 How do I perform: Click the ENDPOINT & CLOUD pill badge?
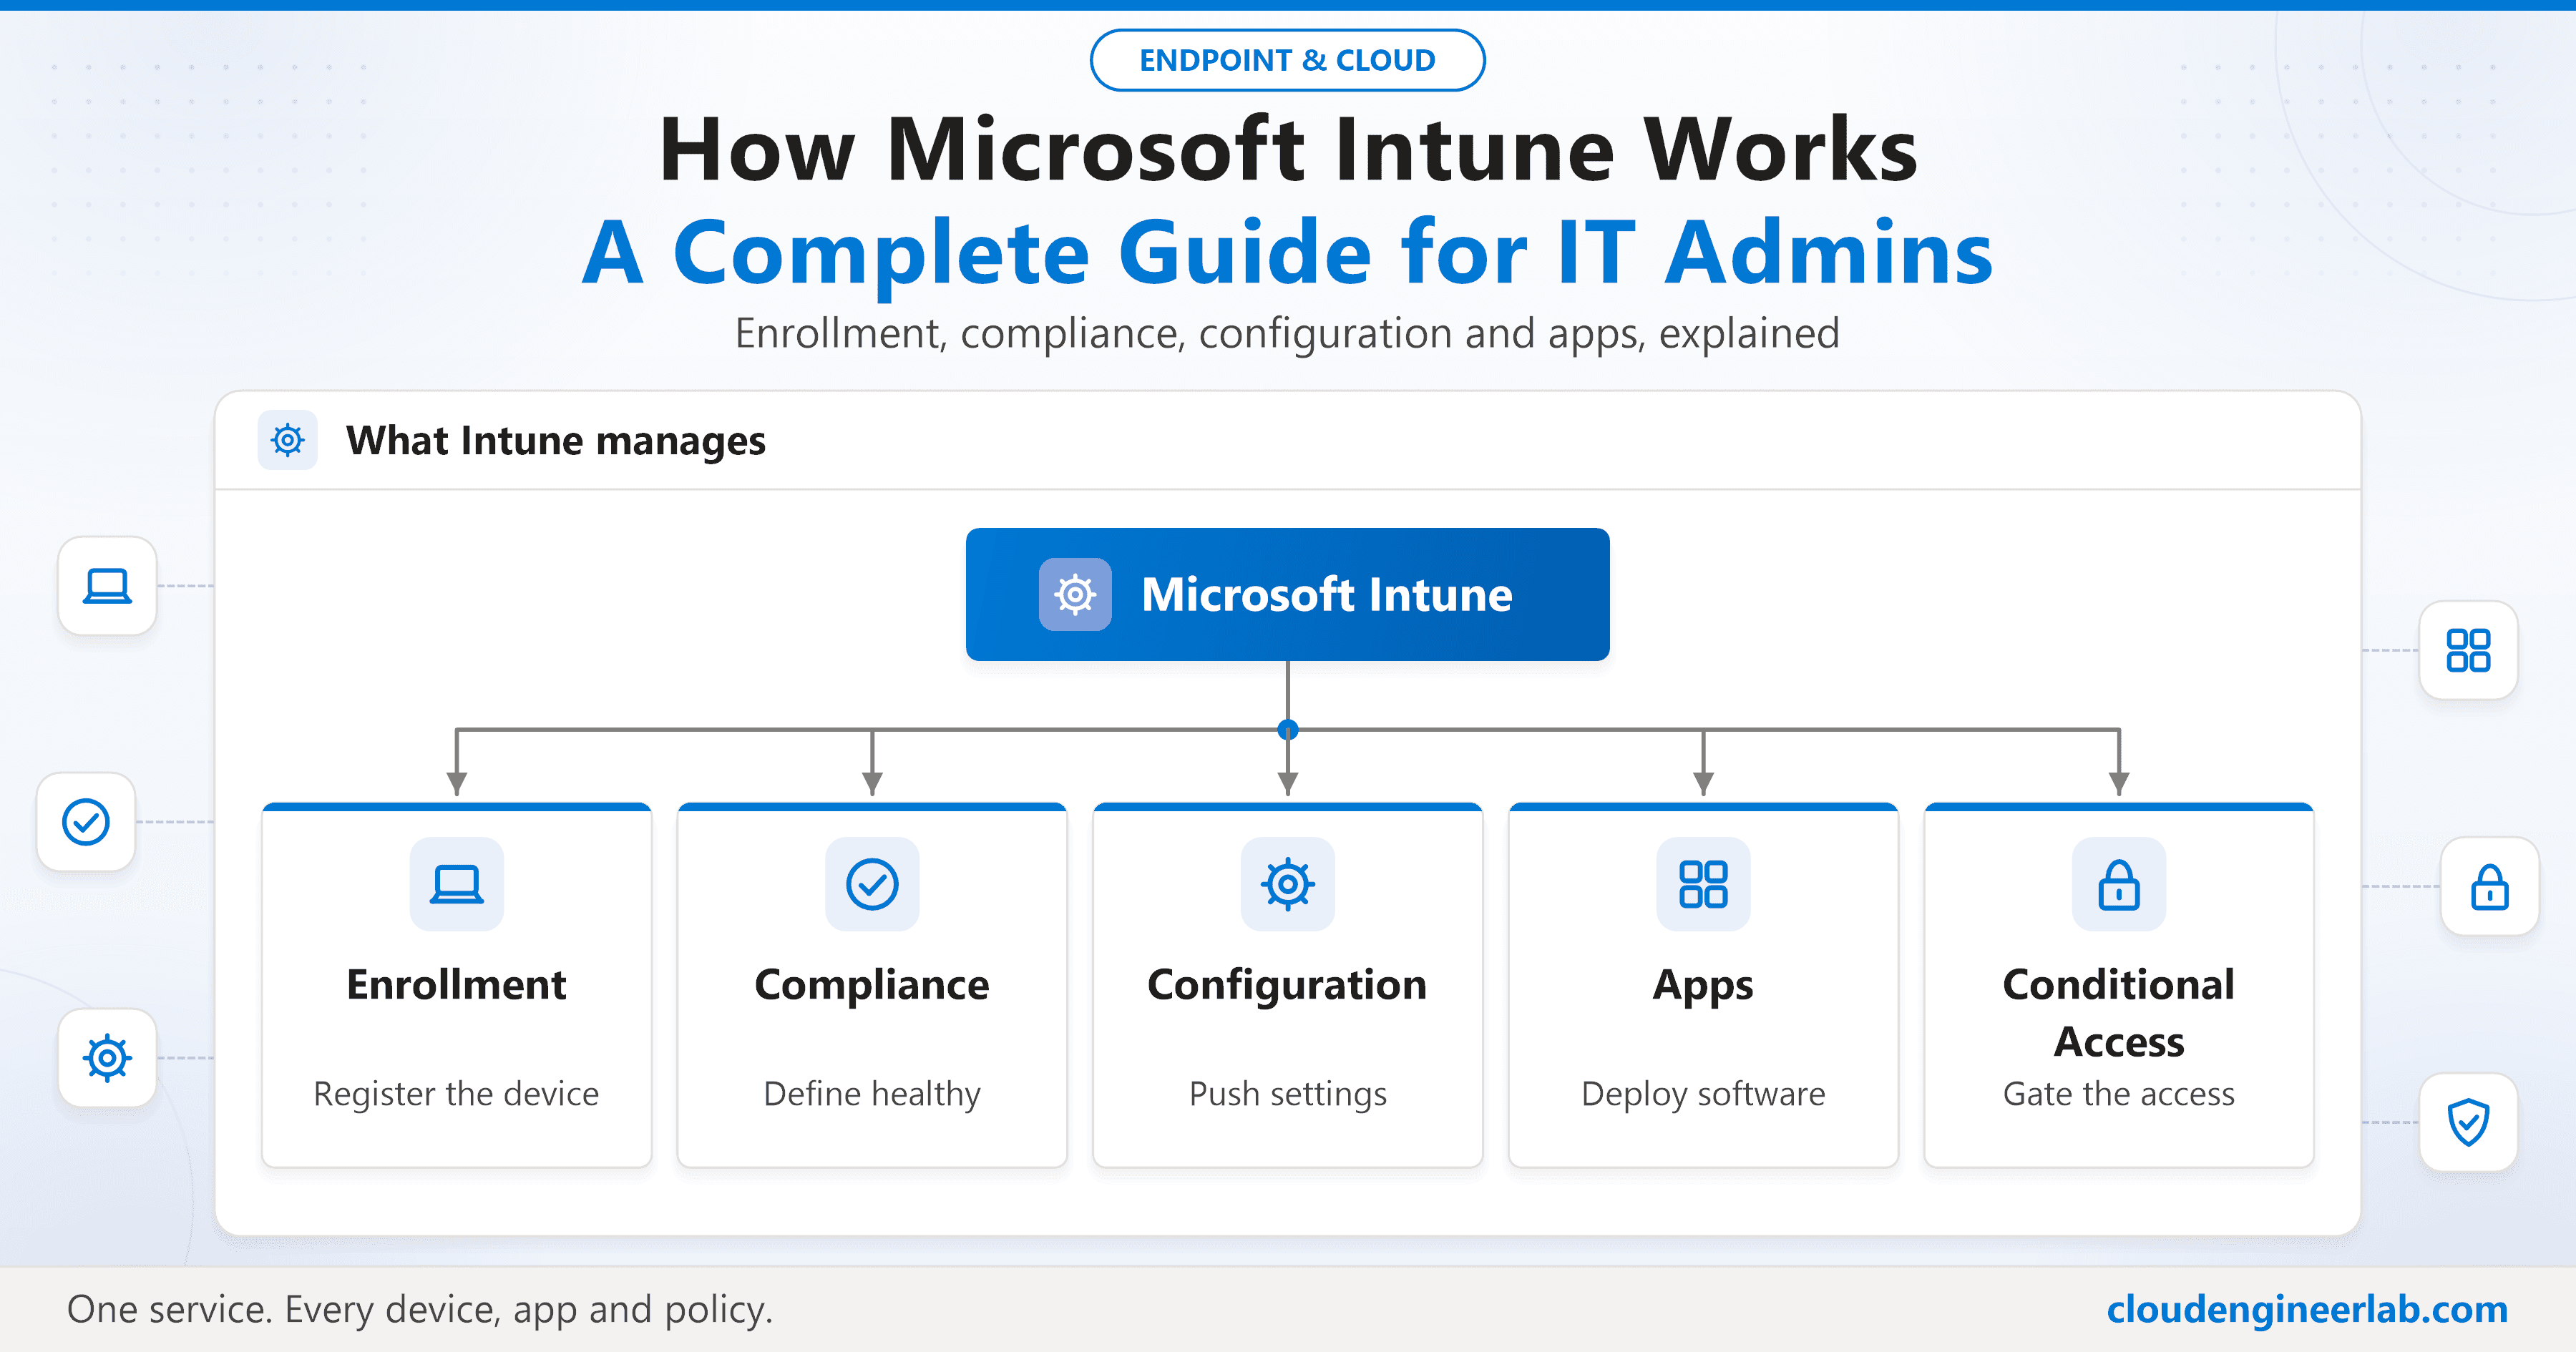[1287, 60]
